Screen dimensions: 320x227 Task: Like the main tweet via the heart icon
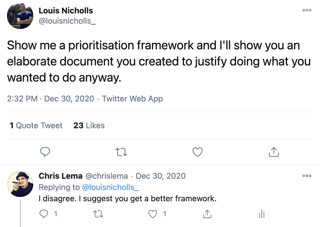tap(197, 152)
